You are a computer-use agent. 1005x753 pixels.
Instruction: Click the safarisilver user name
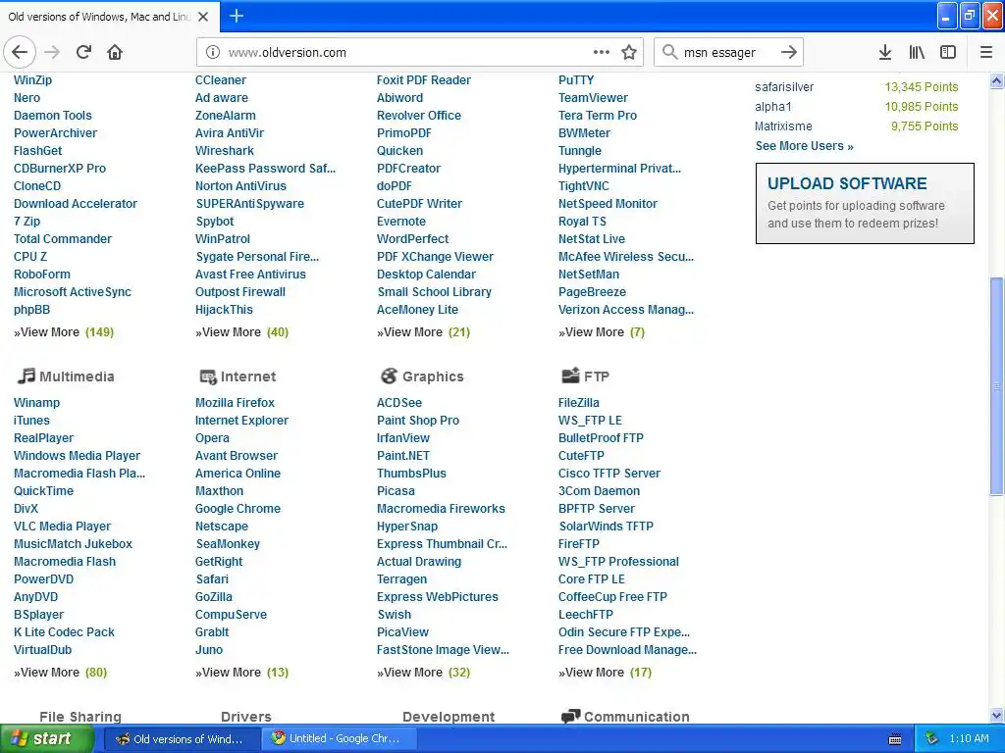pos(784,87)
